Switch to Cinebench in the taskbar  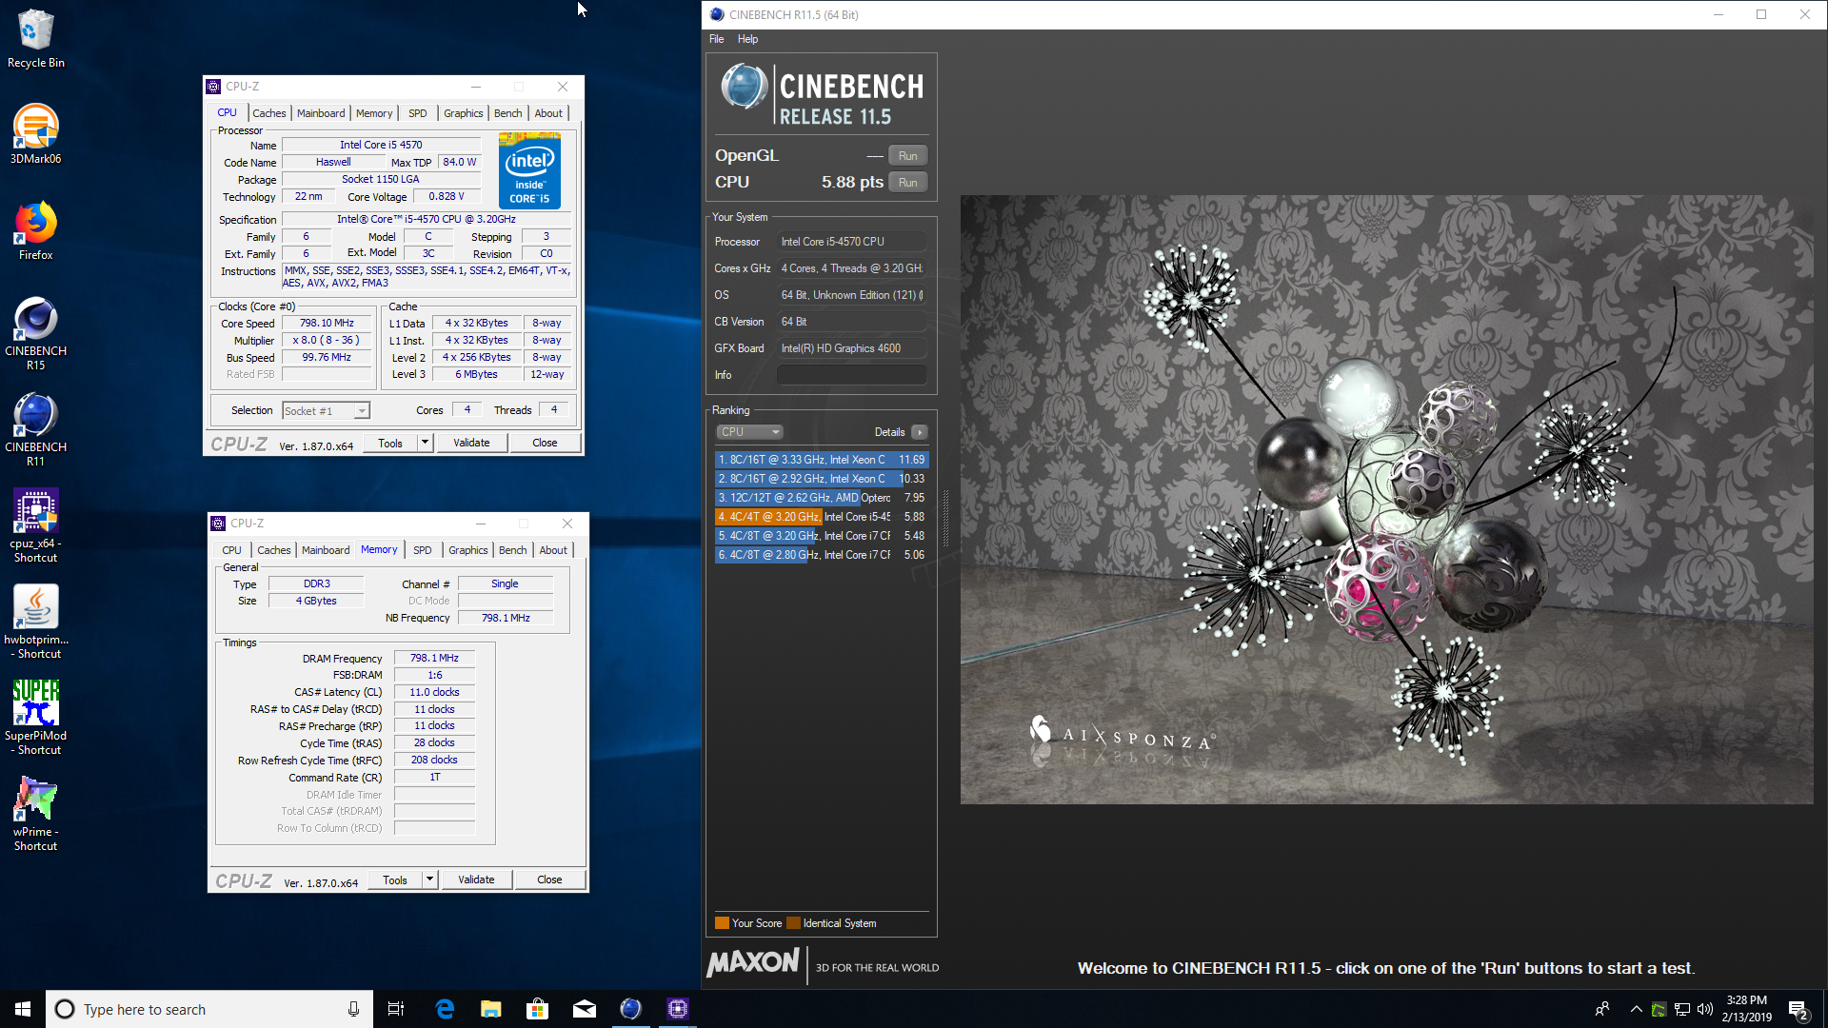(631, 1009)
